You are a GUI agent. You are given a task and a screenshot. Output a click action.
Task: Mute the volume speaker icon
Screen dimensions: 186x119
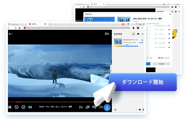click(30, 107)
